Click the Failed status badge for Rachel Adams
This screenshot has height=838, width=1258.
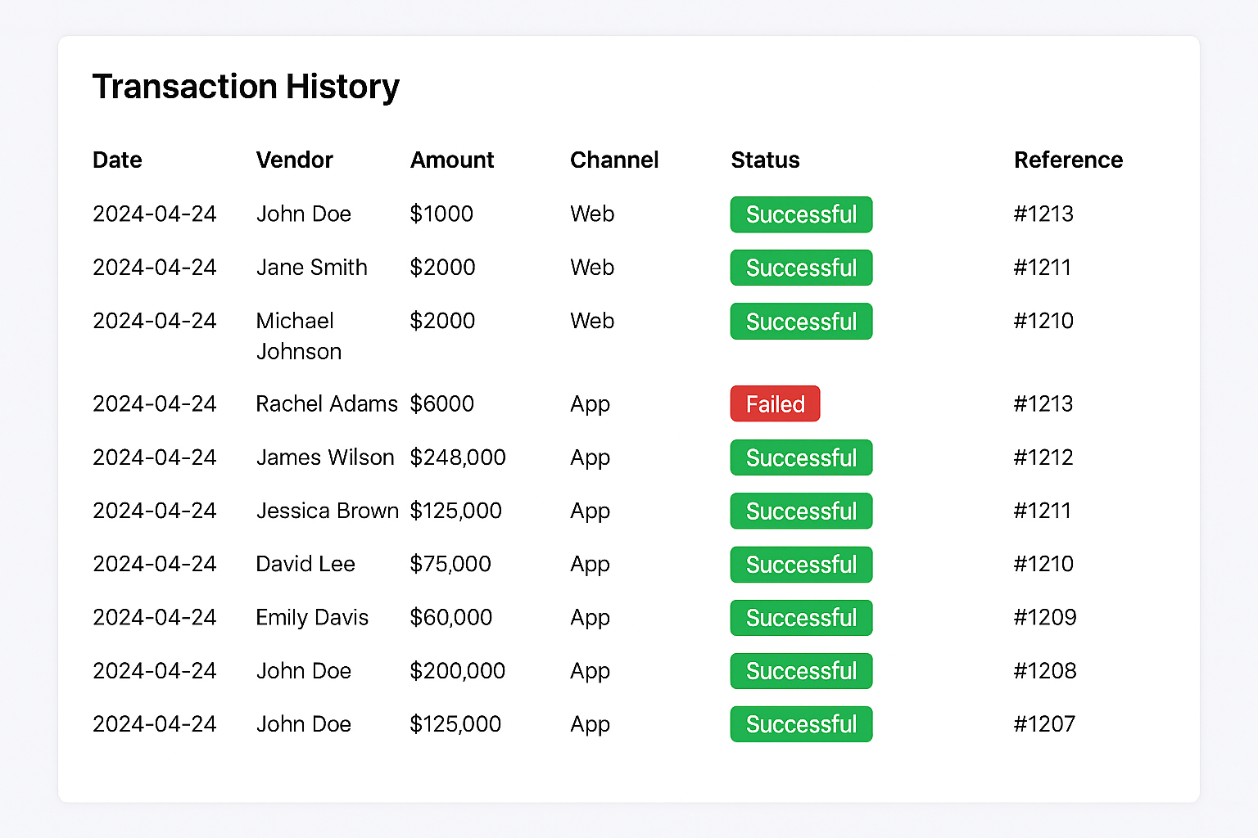tap(775, 403)
